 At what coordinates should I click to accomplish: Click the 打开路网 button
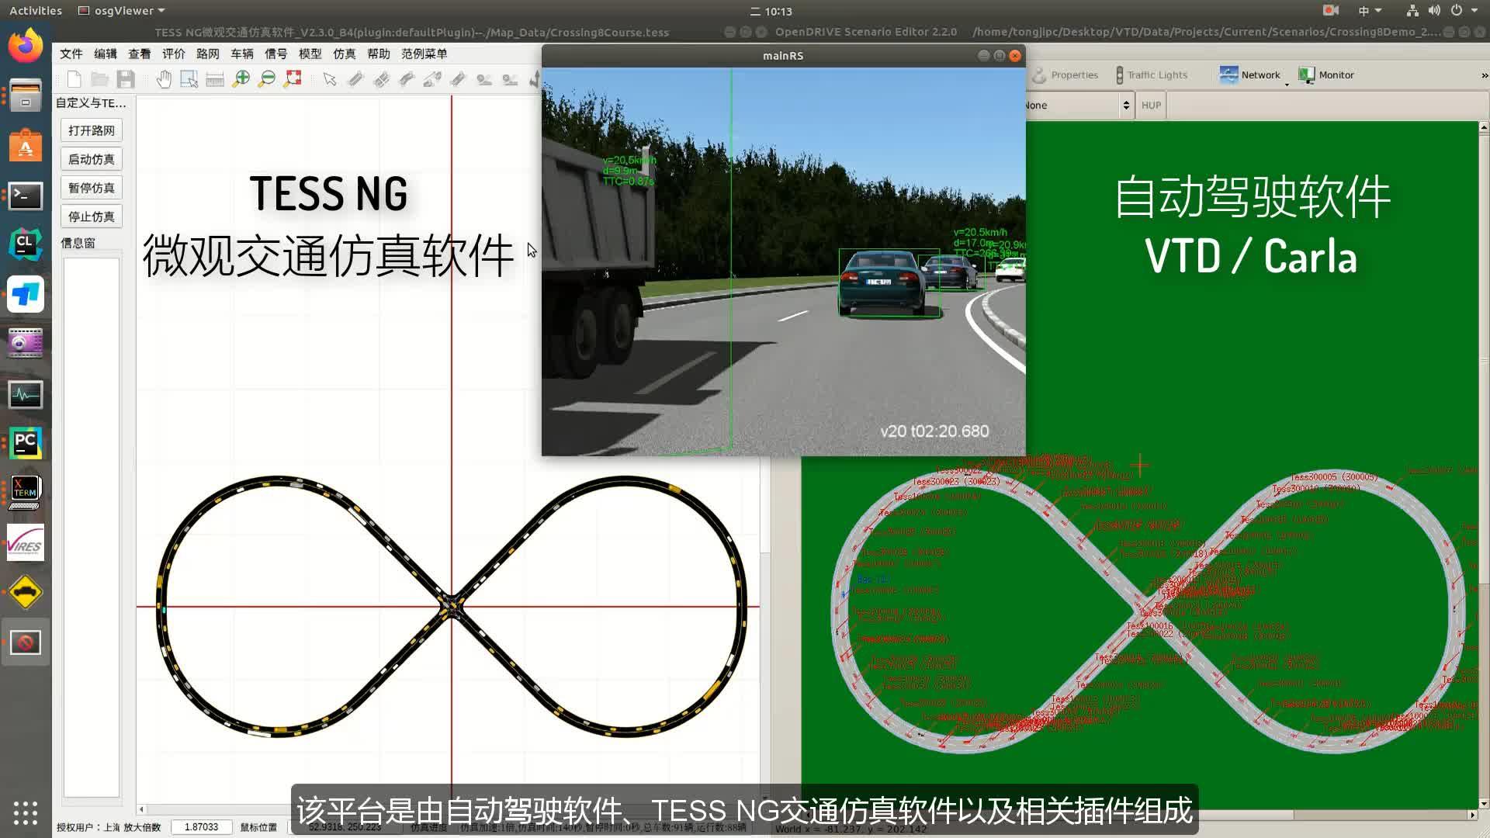point(92,130)
